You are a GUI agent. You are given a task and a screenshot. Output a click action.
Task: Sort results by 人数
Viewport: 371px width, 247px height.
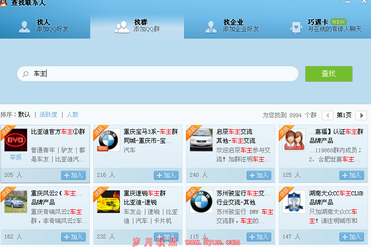(x=73, y=115)
